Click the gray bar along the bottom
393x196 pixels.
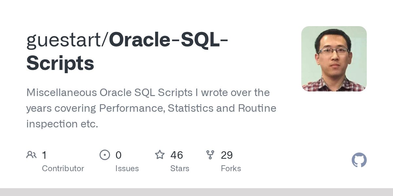click(196, 192)
